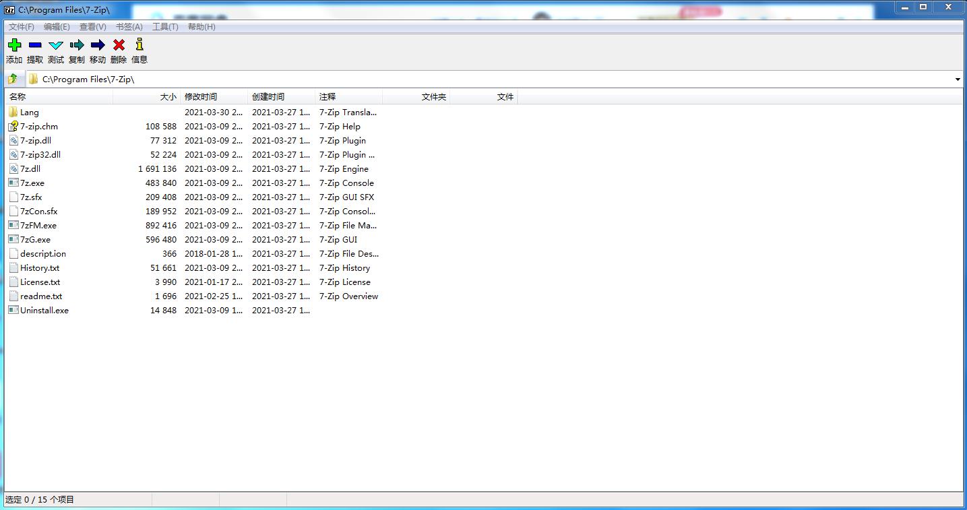This screenshot has height=510, width=967.
Task: Select the Uninstall.exe file icon
Action: pyautogui.click(x=13, y=311)
